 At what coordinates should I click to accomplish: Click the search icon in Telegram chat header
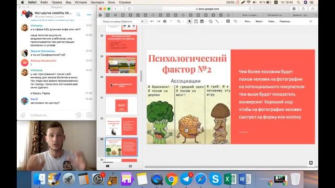tap(79, 15)
